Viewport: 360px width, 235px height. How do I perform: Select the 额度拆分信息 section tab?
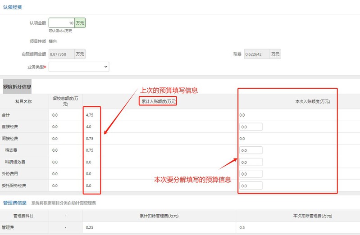[17, 86]
